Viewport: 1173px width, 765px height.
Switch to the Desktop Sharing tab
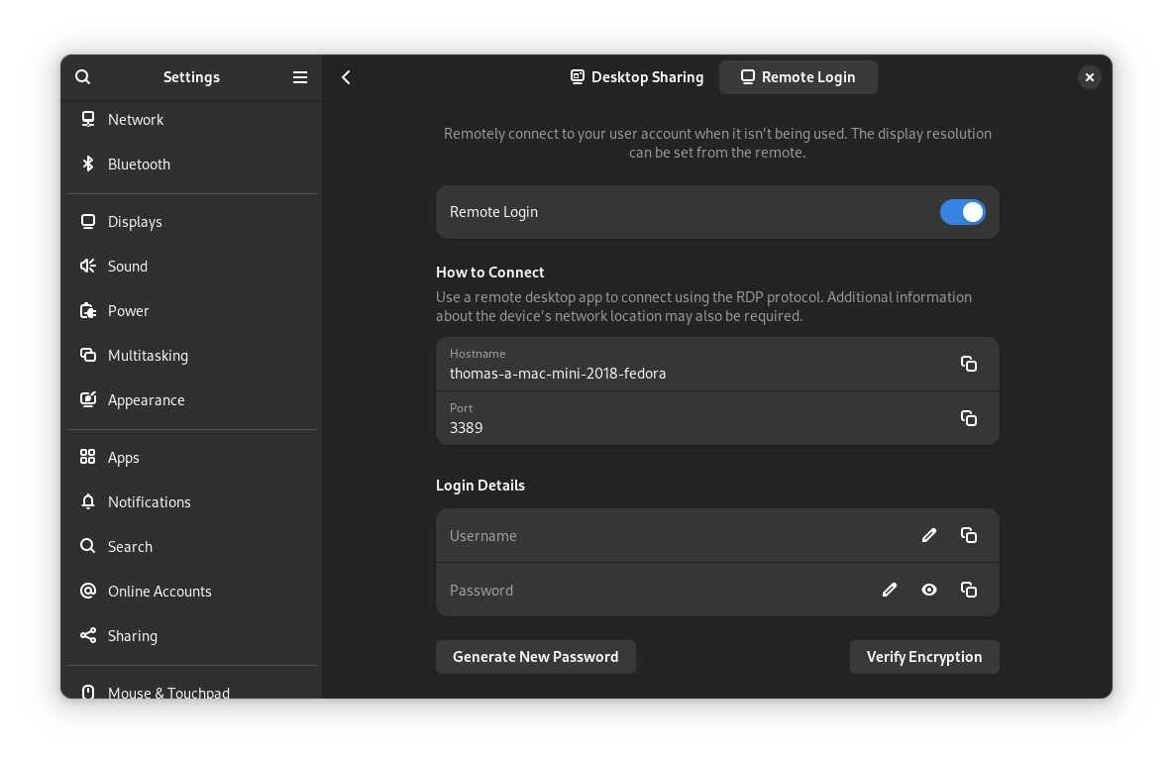pyautogui.click(x=637, y=76)
